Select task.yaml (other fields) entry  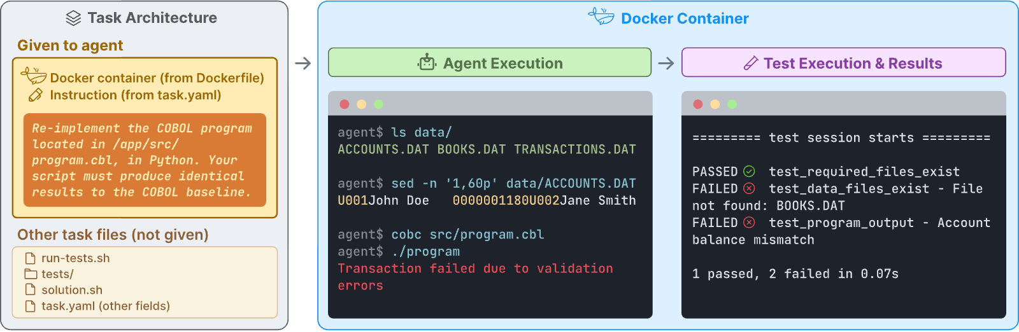click(106, 306)
